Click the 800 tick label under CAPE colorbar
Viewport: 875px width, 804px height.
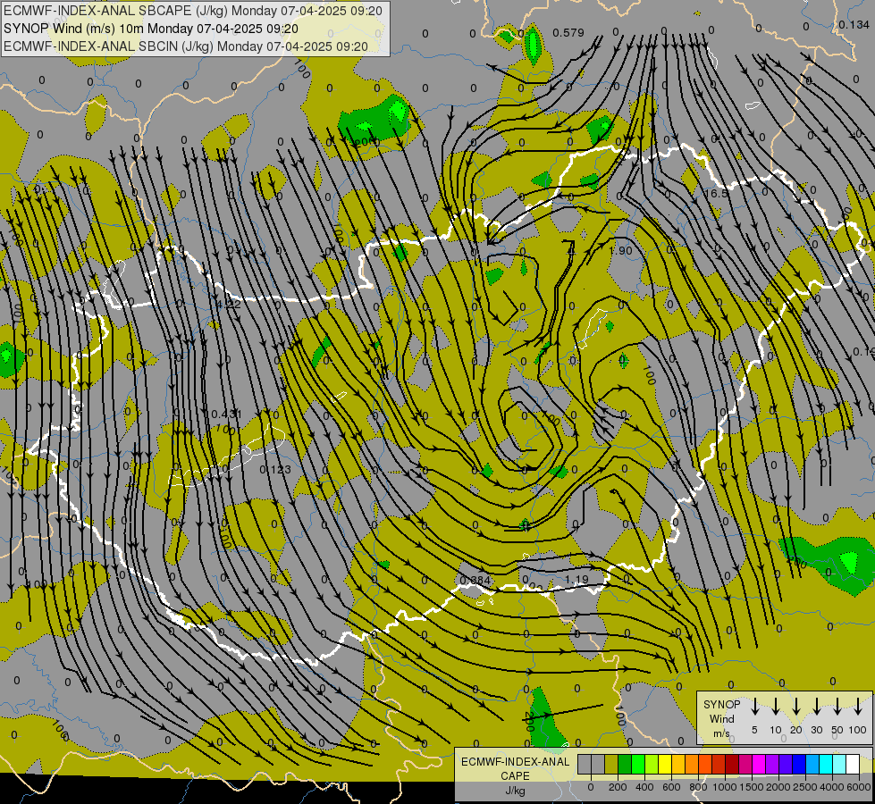pos(698,787)
